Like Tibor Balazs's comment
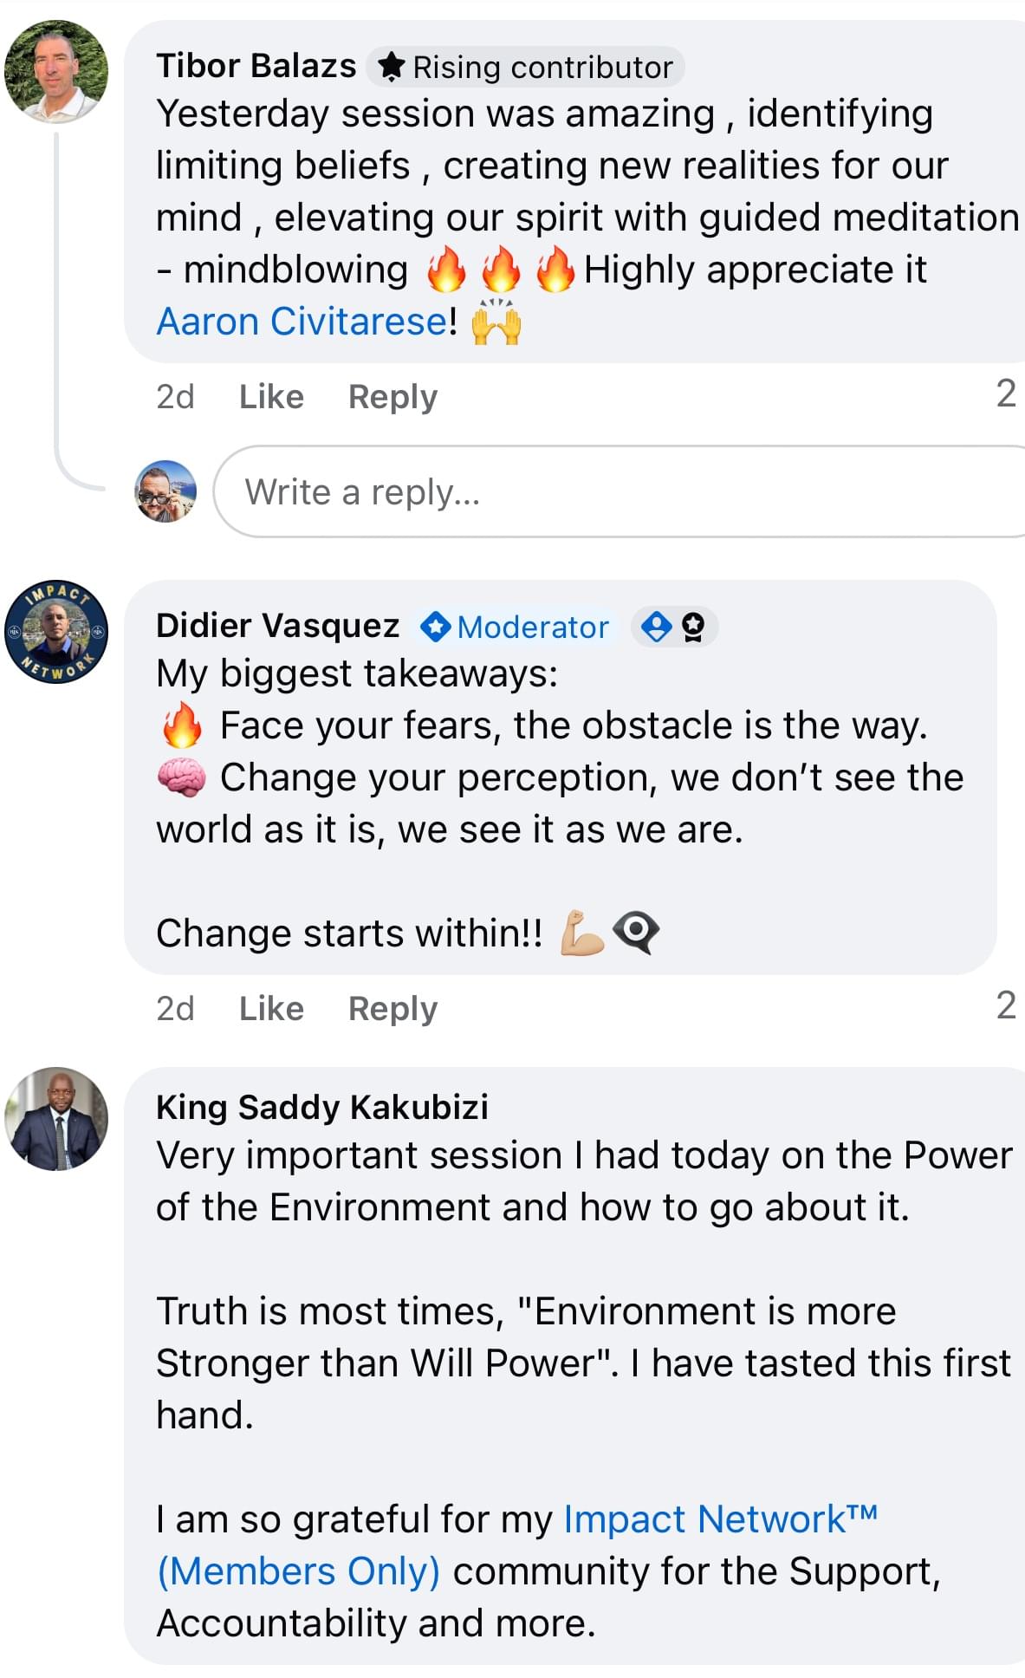This screenshot has width=1025, height=1678. (271, 397)
